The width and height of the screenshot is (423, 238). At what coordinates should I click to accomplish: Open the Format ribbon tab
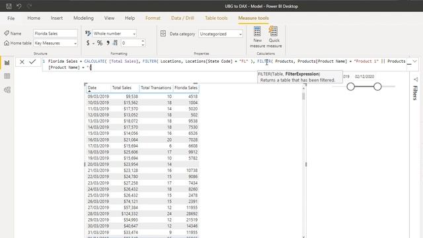[153, 18]
